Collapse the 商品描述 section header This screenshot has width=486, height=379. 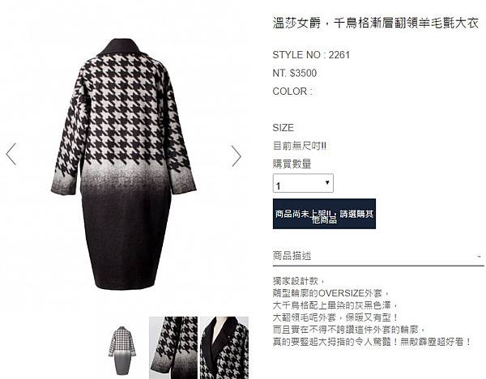(377, 257)
